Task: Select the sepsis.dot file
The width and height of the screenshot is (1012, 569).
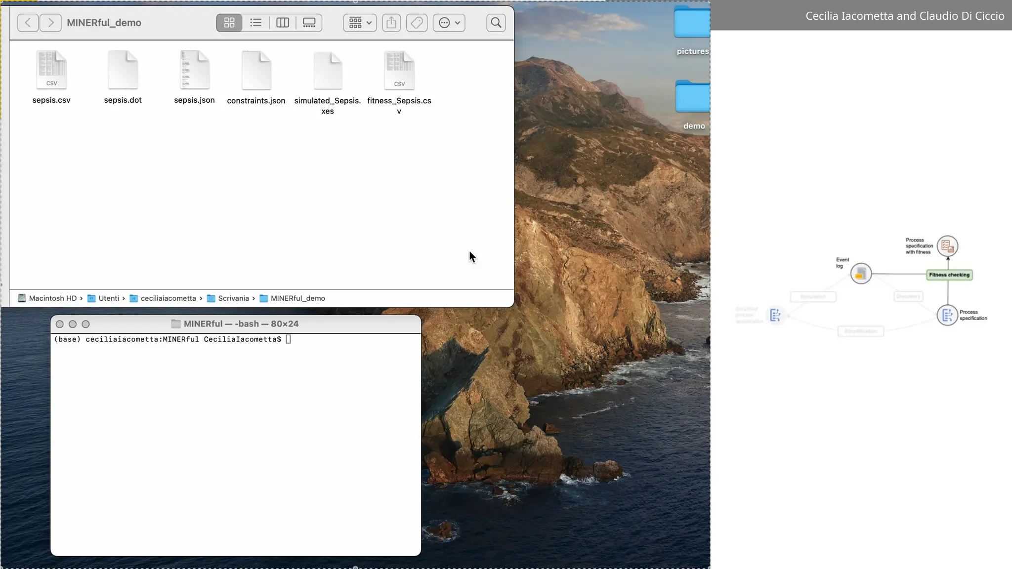Action: pyautogui.click(x=123, y=70)
